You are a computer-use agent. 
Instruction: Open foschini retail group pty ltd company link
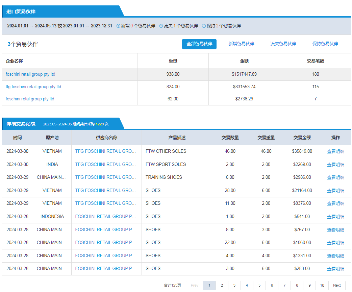30,74
